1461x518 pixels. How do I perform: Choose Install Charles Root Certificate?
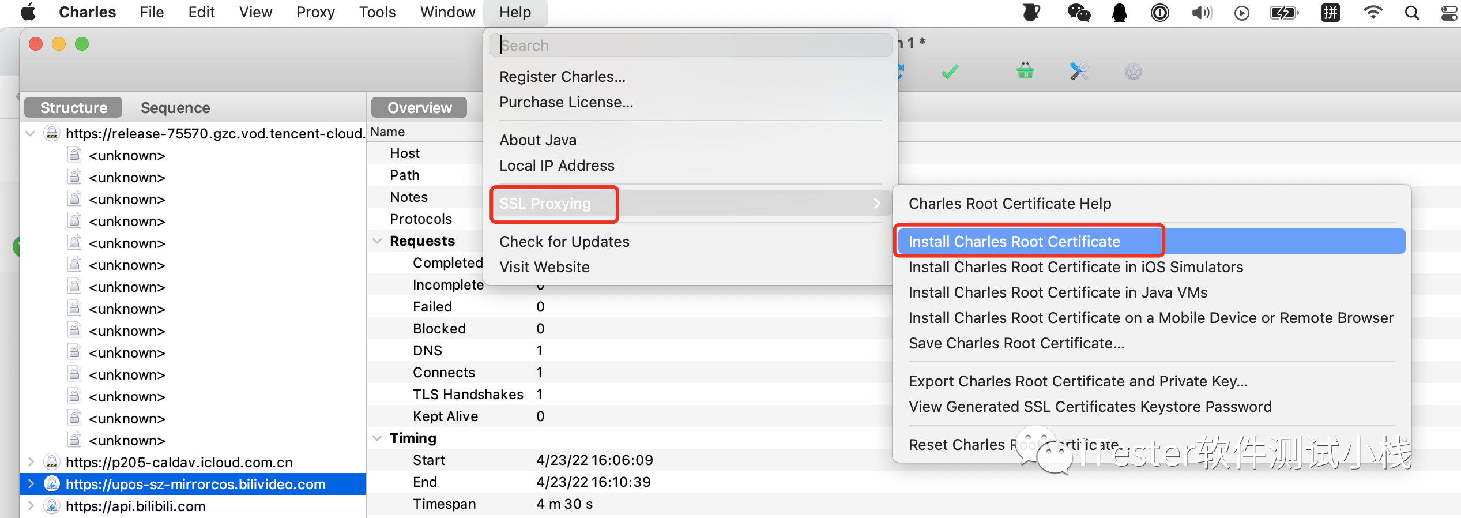click(1152, 241)
